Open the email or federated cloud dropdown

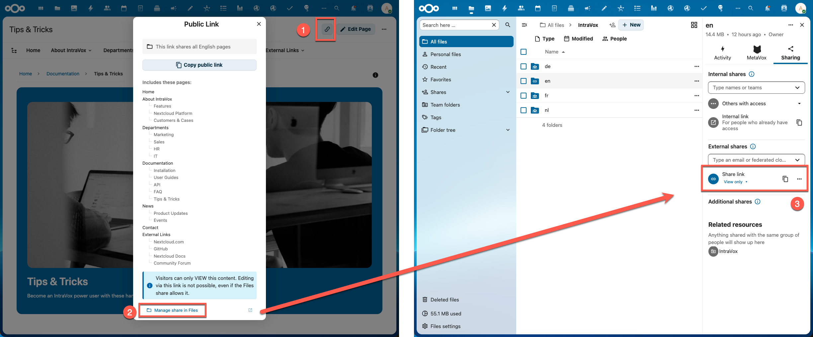pos(756,160)
